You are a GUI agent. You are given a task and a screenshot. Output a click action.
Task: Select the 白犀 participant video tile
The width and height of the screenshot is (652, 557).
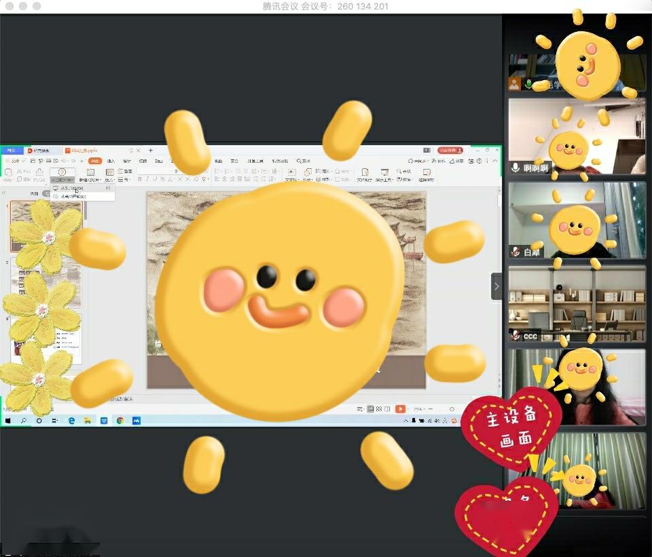[x=577, y=220]
